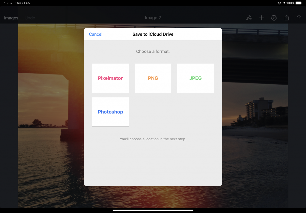Tap the battery indicator icon
Screen dimensions: 306x213
click(x=299, y=3)
